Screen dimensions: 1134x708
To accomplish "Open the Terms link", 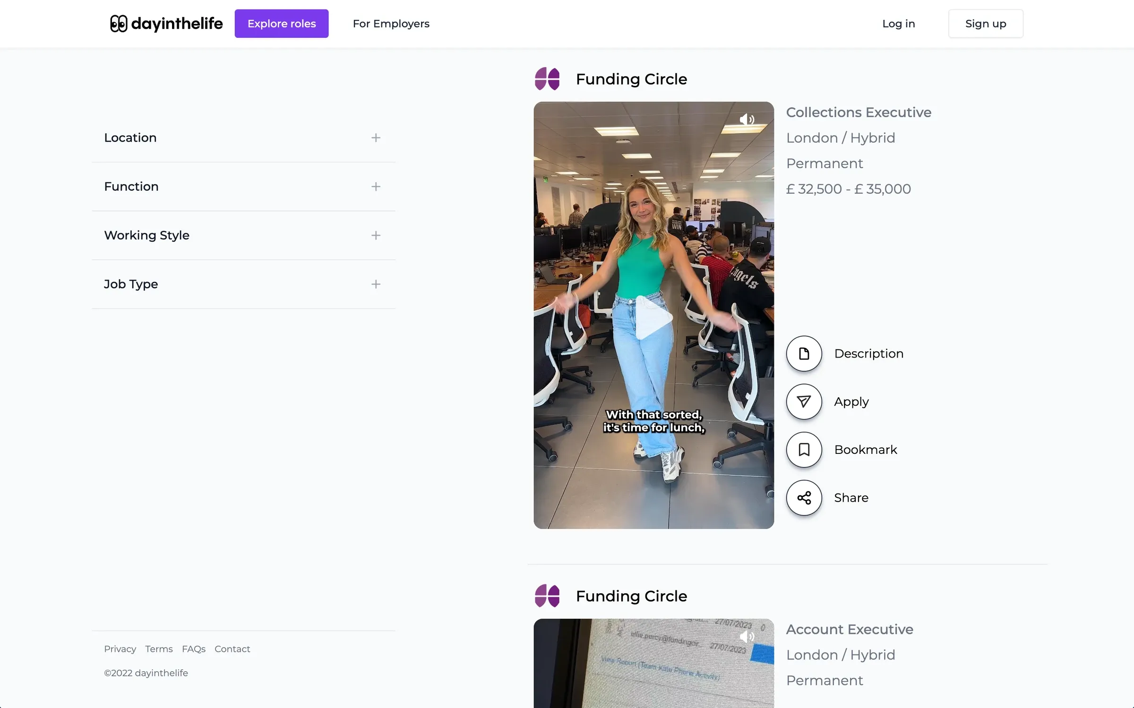I will click(159, 649).
